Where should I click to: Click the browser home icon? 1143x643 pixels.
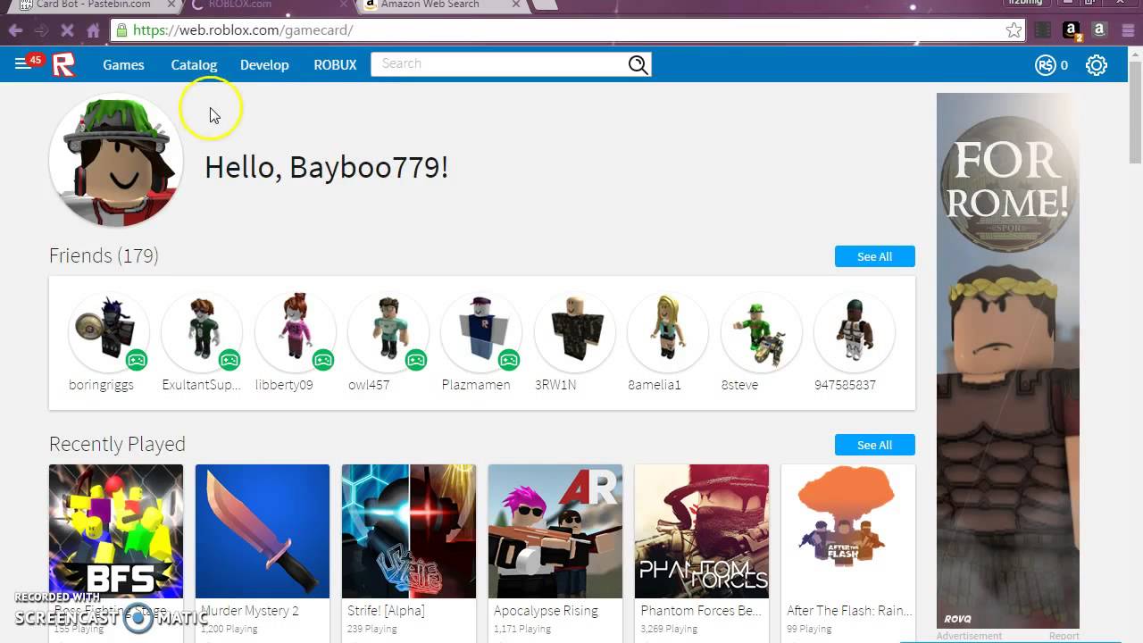point(93,30)
